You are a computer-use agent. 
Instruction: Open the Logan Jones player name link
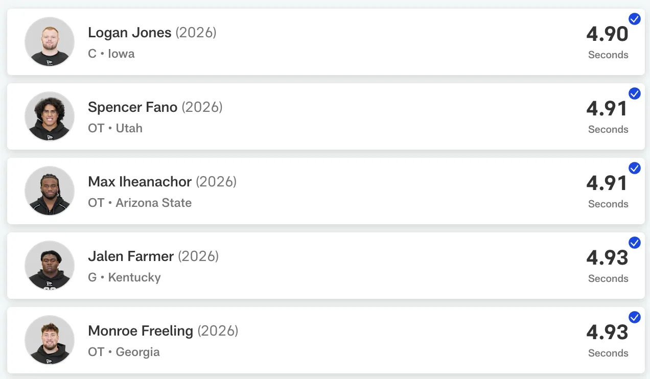point(129,33)
